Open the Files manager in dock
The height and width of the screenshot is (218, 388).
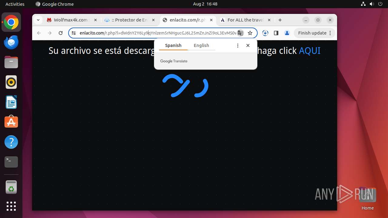[x=11, y=62]
